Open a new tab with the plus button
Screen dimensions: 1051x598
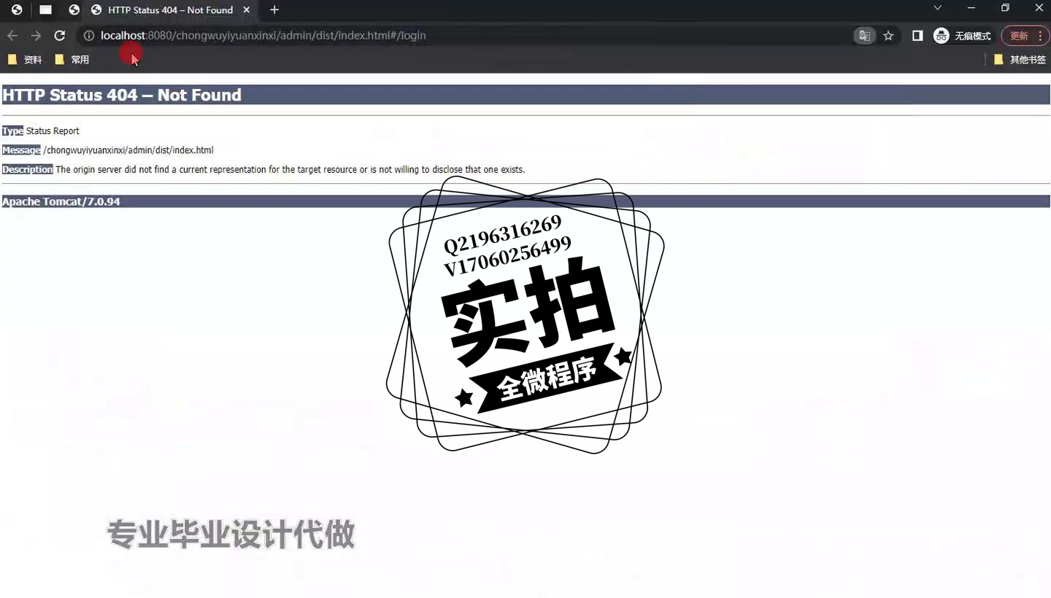tap(274, 10)
